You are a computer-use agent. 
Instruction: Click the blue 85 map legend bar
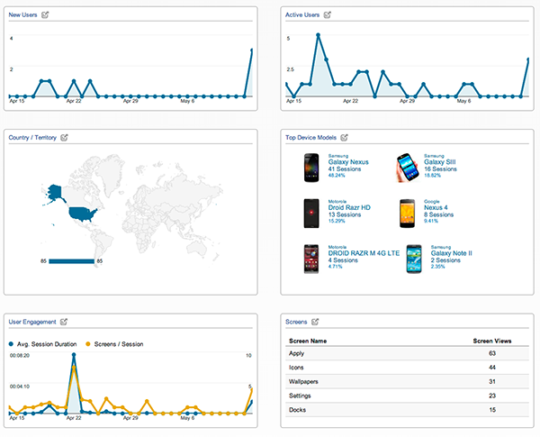tap(72, 261)
